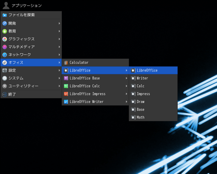
Task: Launch Calculator from the office menu
Action: click(x=95, y=63)
